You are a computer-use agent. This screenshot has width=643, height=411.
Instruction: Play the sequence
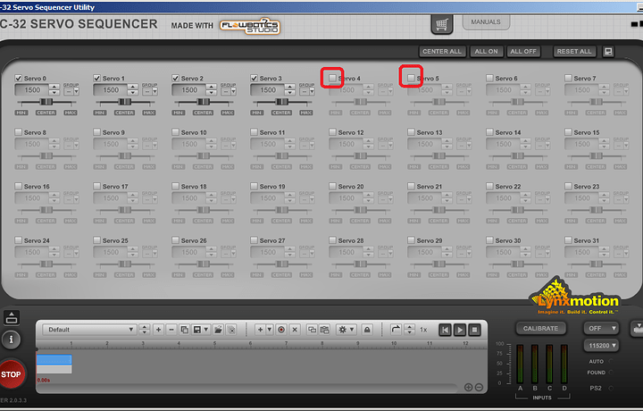coord(460,330)
